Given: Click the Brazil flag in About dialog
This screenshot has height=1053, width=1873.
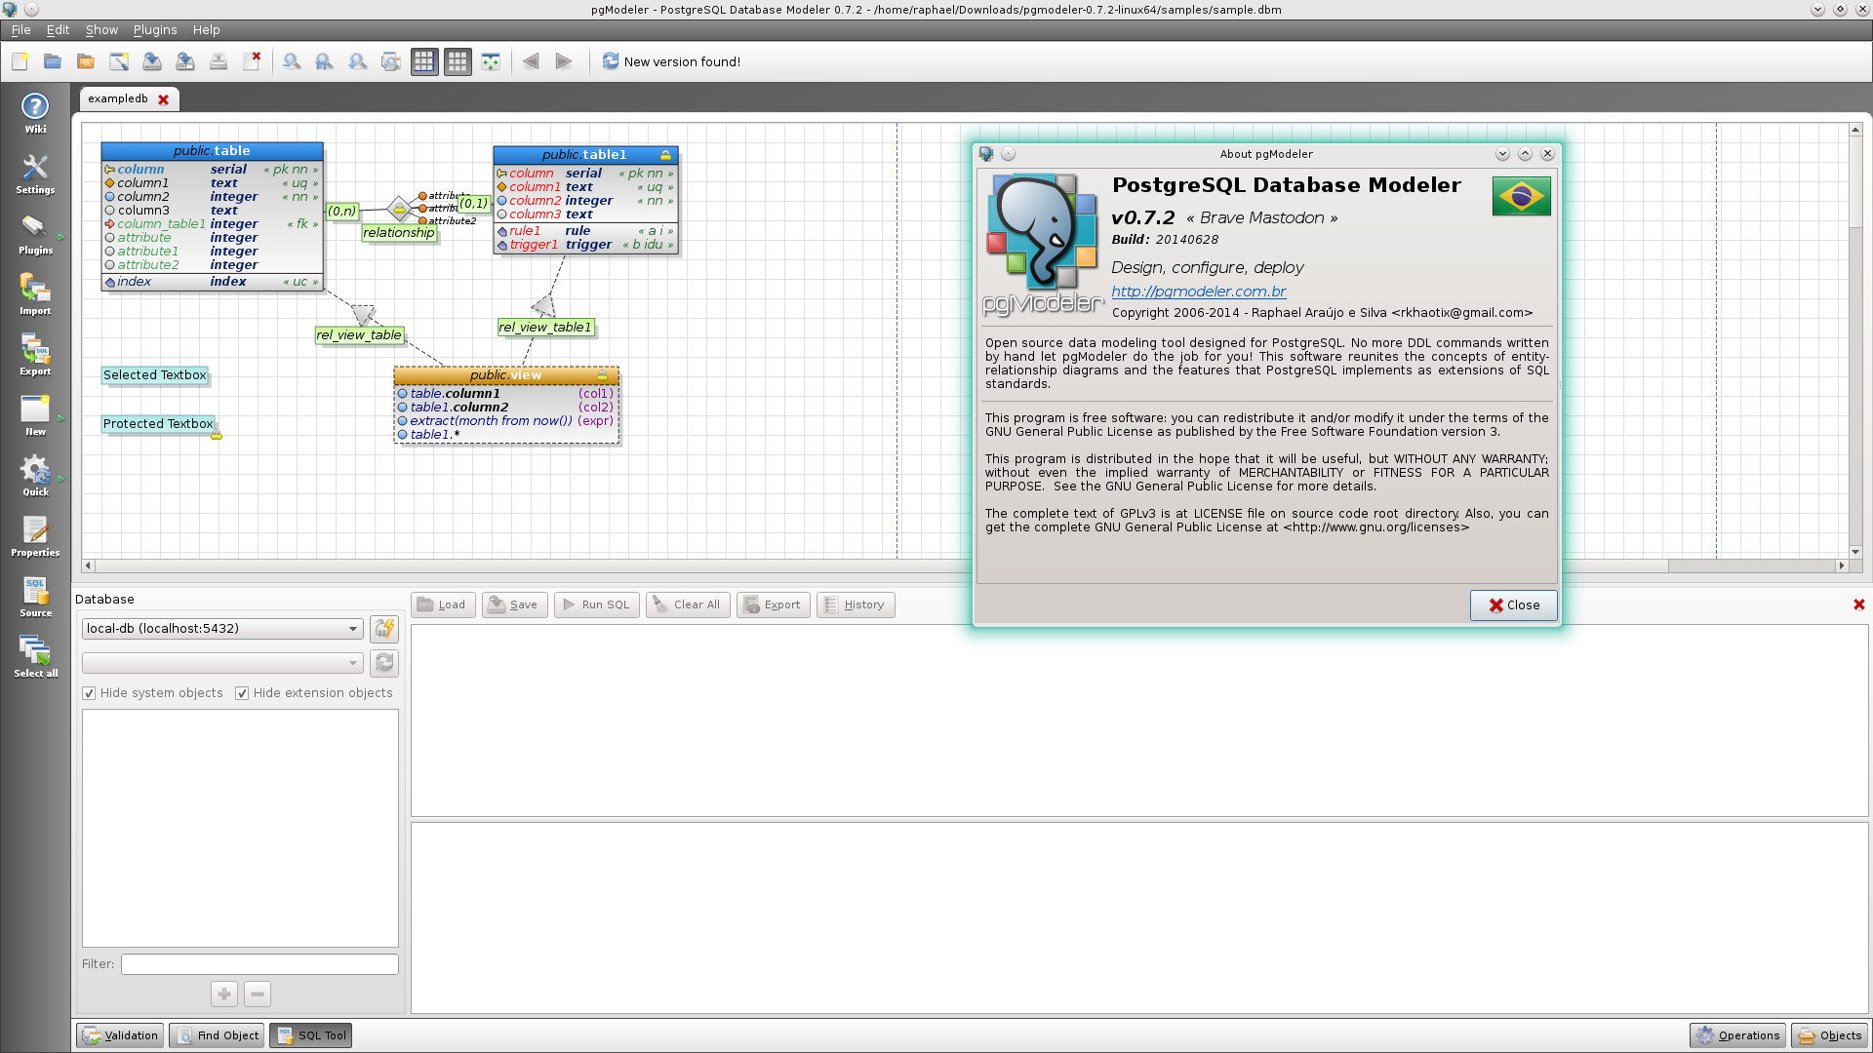Looking at the screenshot, I should click(1521, 196).
